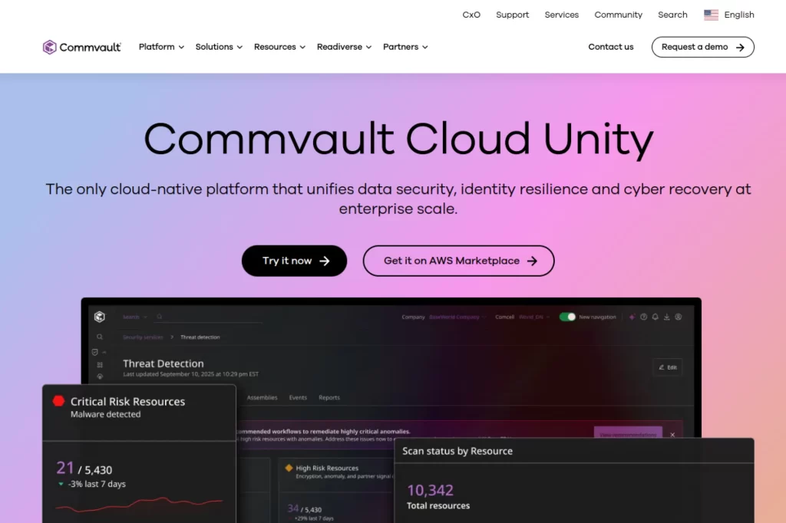Open notifications via the bell icon
This screenshot has height=523, width=786.
656,316
